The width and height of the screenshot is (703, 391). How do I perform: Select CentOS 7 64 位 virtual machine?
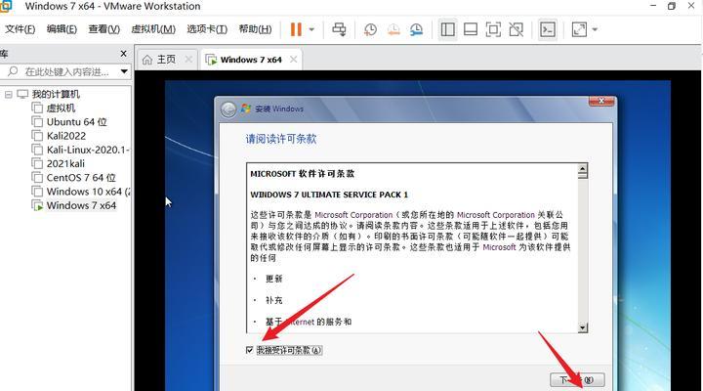(x=81, y=178)
